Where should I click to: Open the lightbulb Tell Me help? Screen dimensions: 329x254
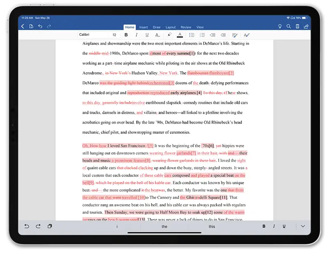tap(280, 27)
